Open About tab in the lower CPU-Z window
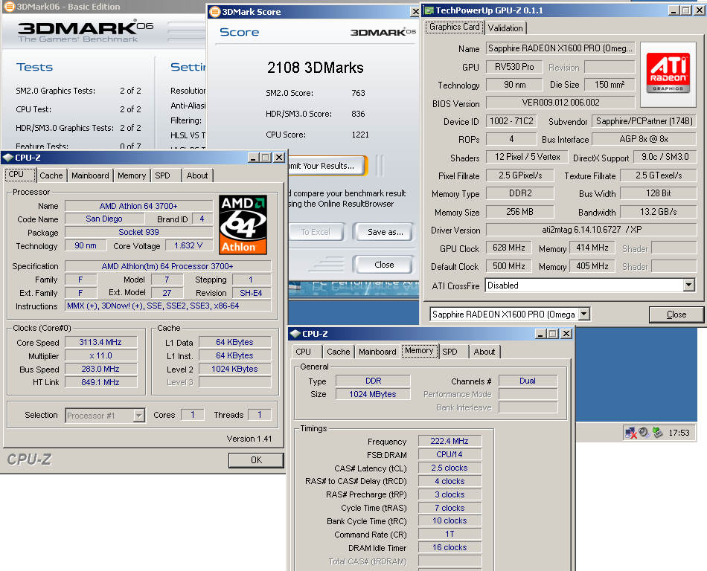This screenshot has height=571, width=707. click(484, 352)
